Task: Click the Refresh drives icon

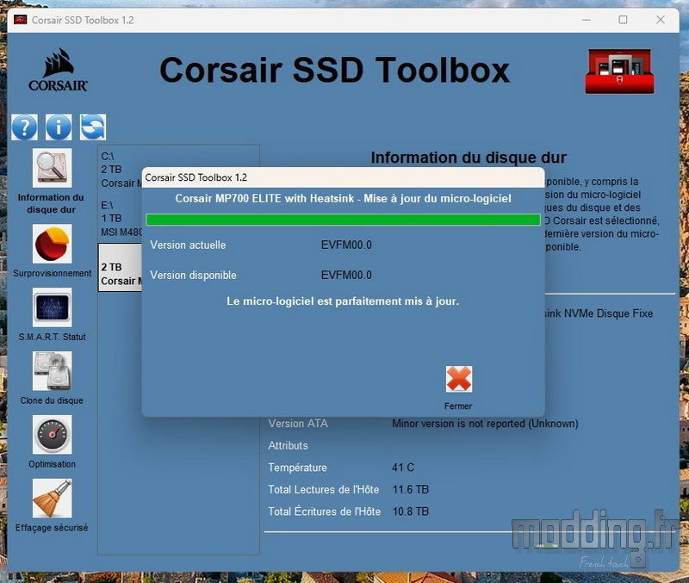Action: [x=93, y=127]
